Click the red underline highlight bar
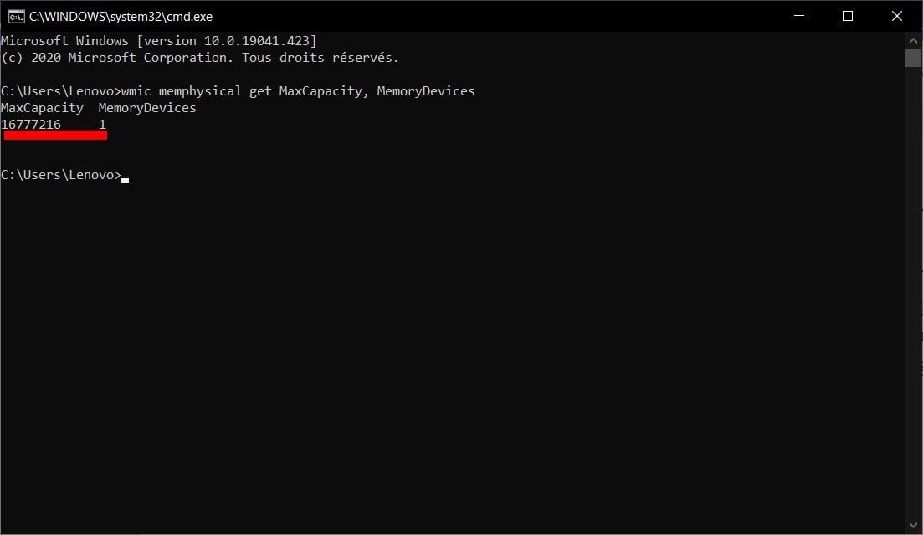Viewport: 923px width, 535px height. 55,136
